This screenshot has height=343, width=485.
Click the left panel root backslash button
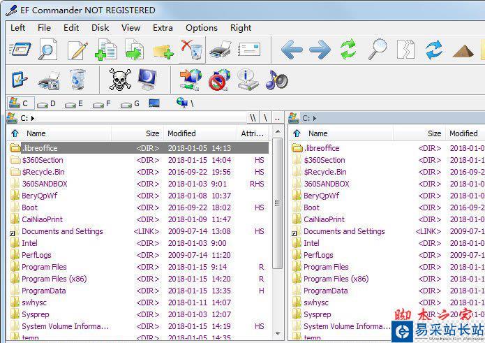(265, 118)
